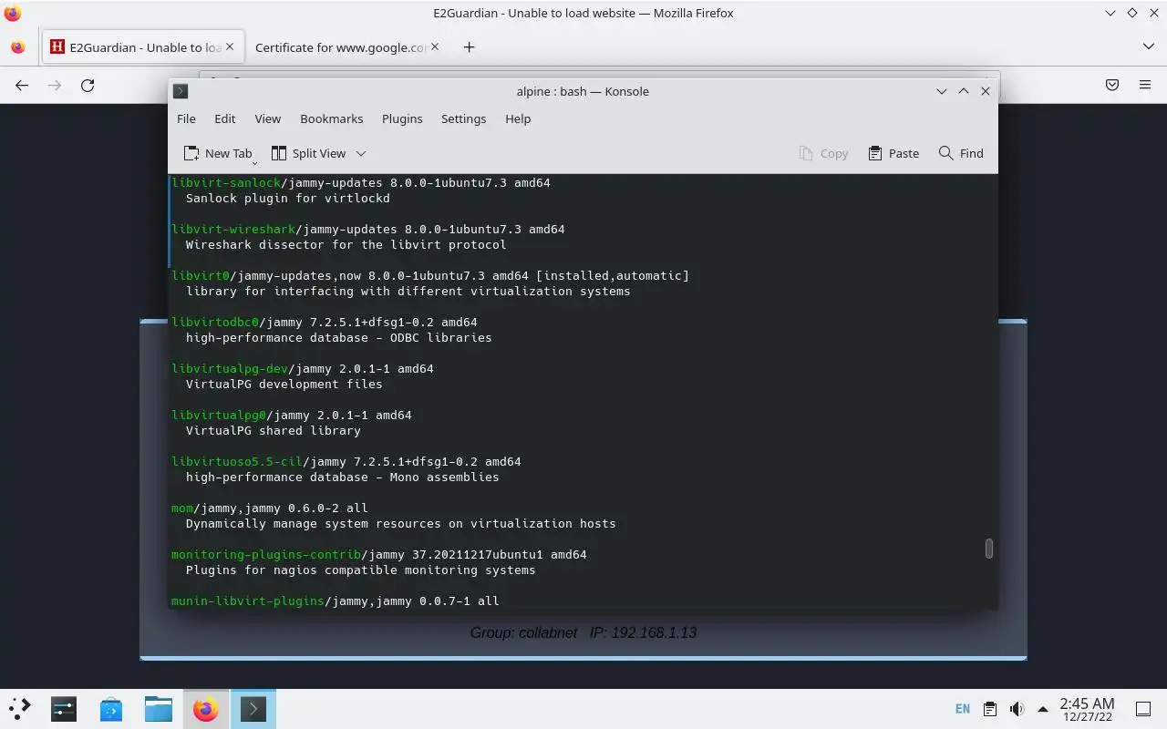Minimize the Konsole window
The height and width of the screenshot is (729, 1167).
click(x=942, y=91)
